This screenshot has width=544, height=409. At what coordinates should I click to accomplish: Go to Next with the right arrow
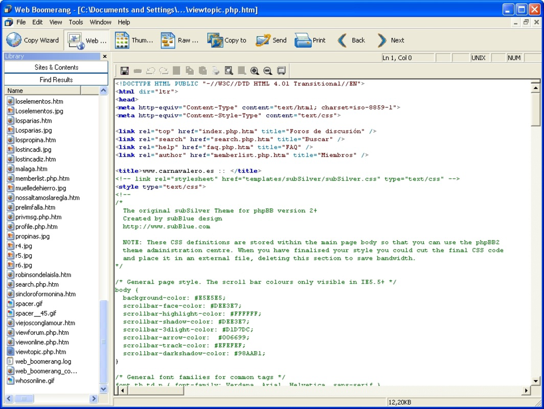pos(391,40)
